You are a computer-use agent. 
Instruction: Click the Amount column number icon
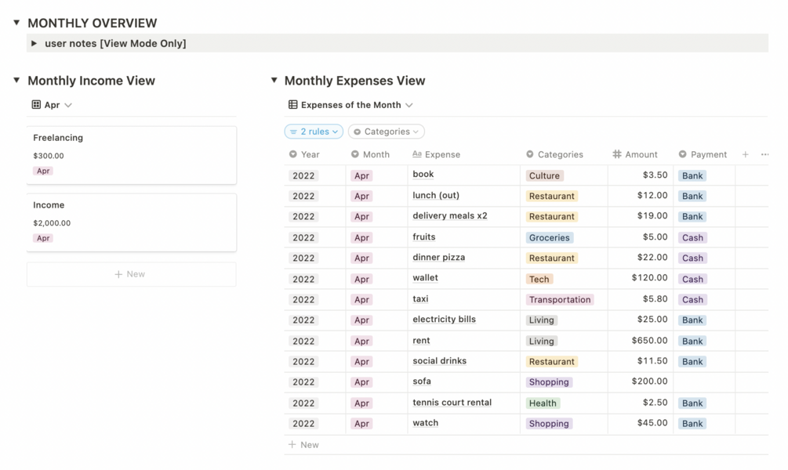point(617,154)
